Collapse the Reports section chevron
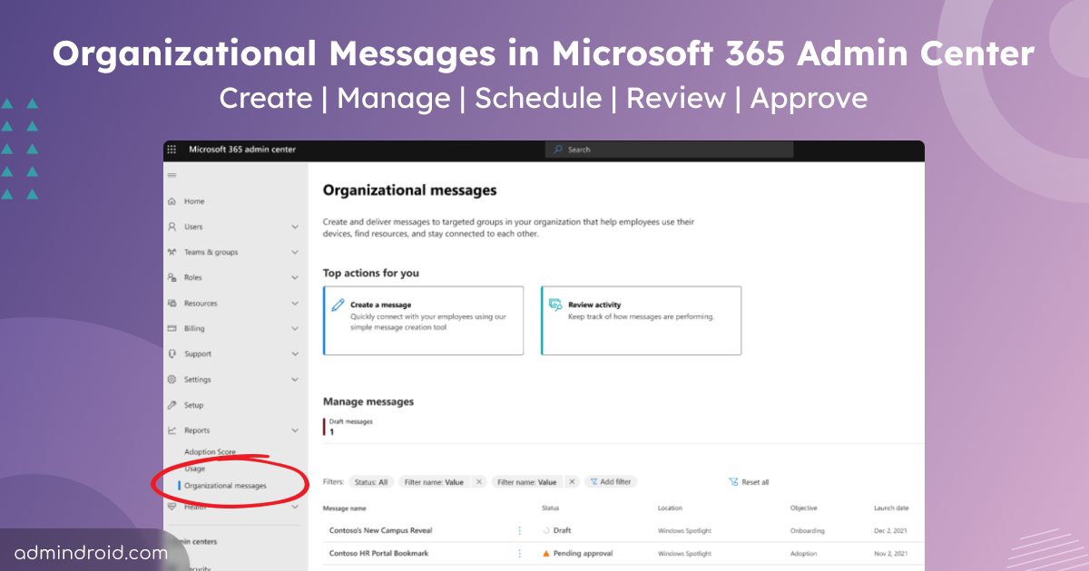The width and height of the screenshot is (1089, 571). 295,431
